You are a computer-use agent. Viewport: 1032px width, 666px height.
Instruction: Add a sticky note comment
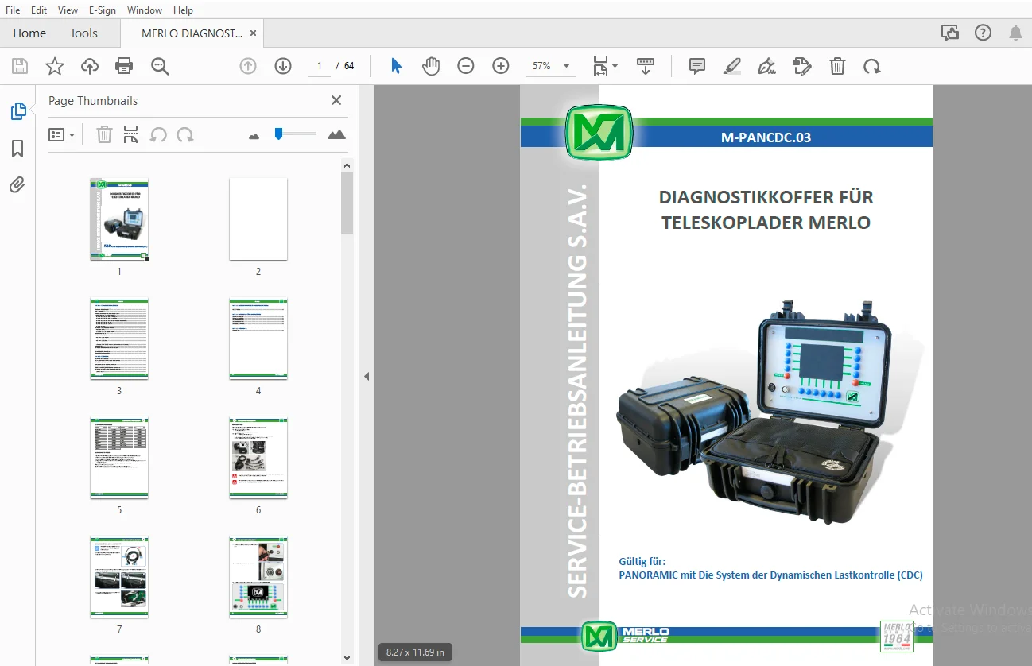(x=697, y=66)
